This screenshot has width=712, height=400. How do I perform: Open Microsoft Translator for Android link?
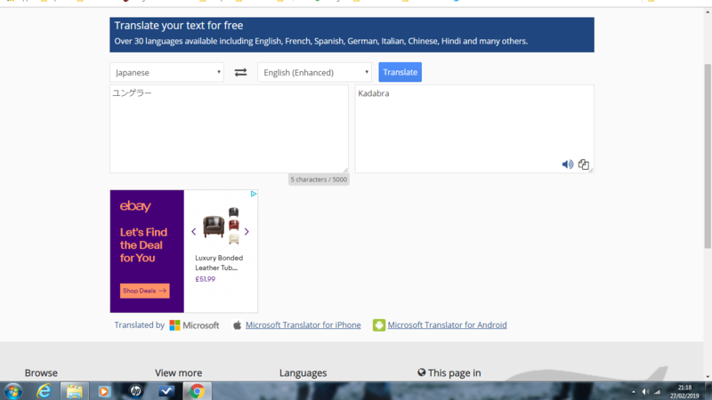tap(447, 325)
